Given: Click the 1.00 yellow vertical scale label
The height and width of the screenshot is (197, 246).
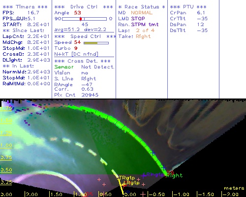Looking at the screenshot, I should [6, 145].
